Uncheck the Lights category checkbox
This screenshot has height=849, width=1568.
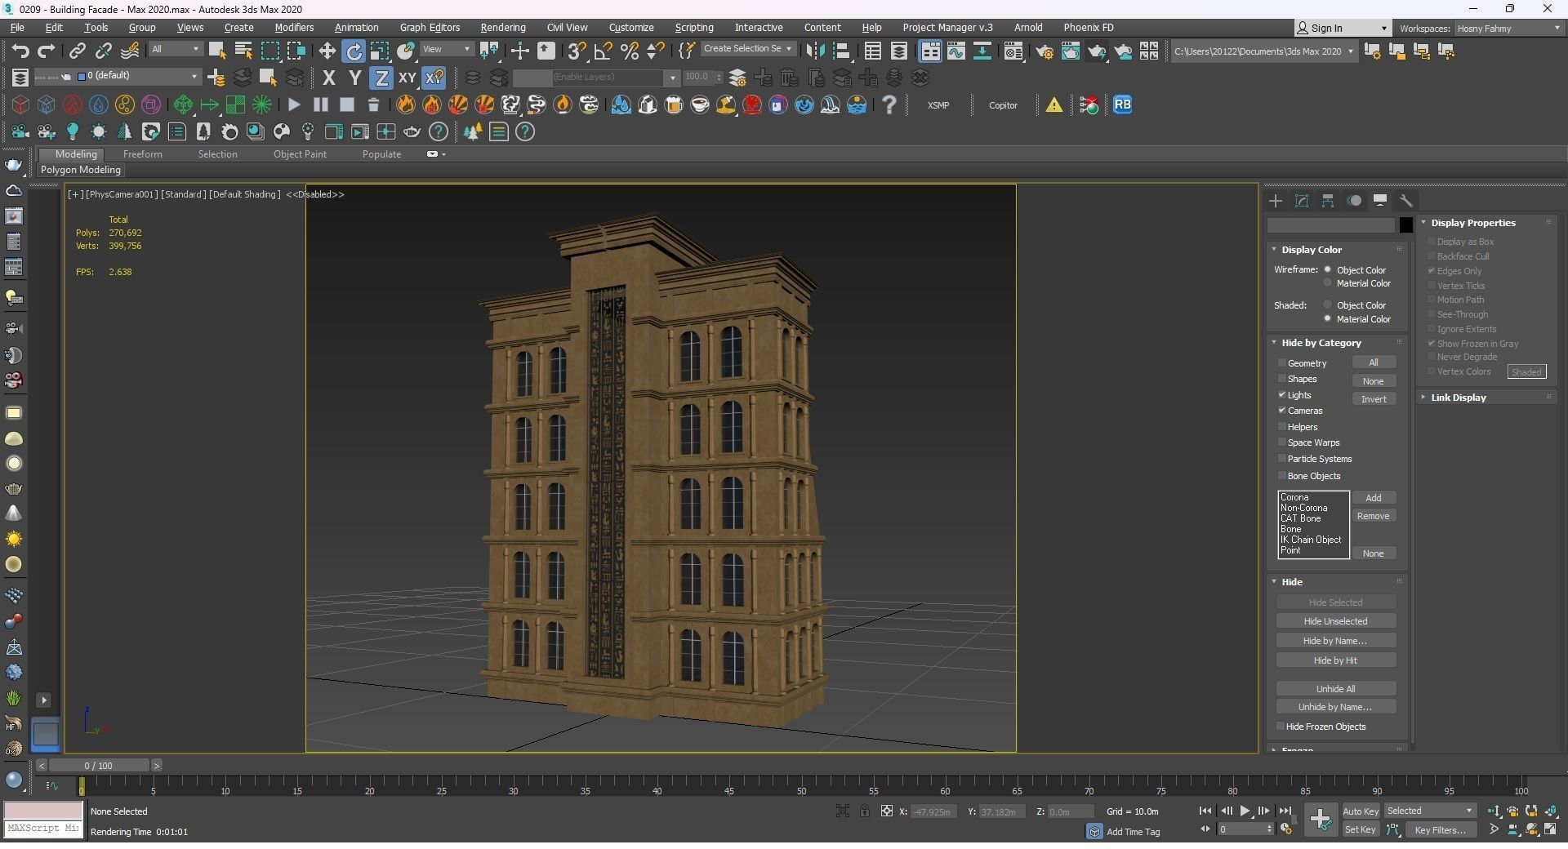tap(1282, 394)
